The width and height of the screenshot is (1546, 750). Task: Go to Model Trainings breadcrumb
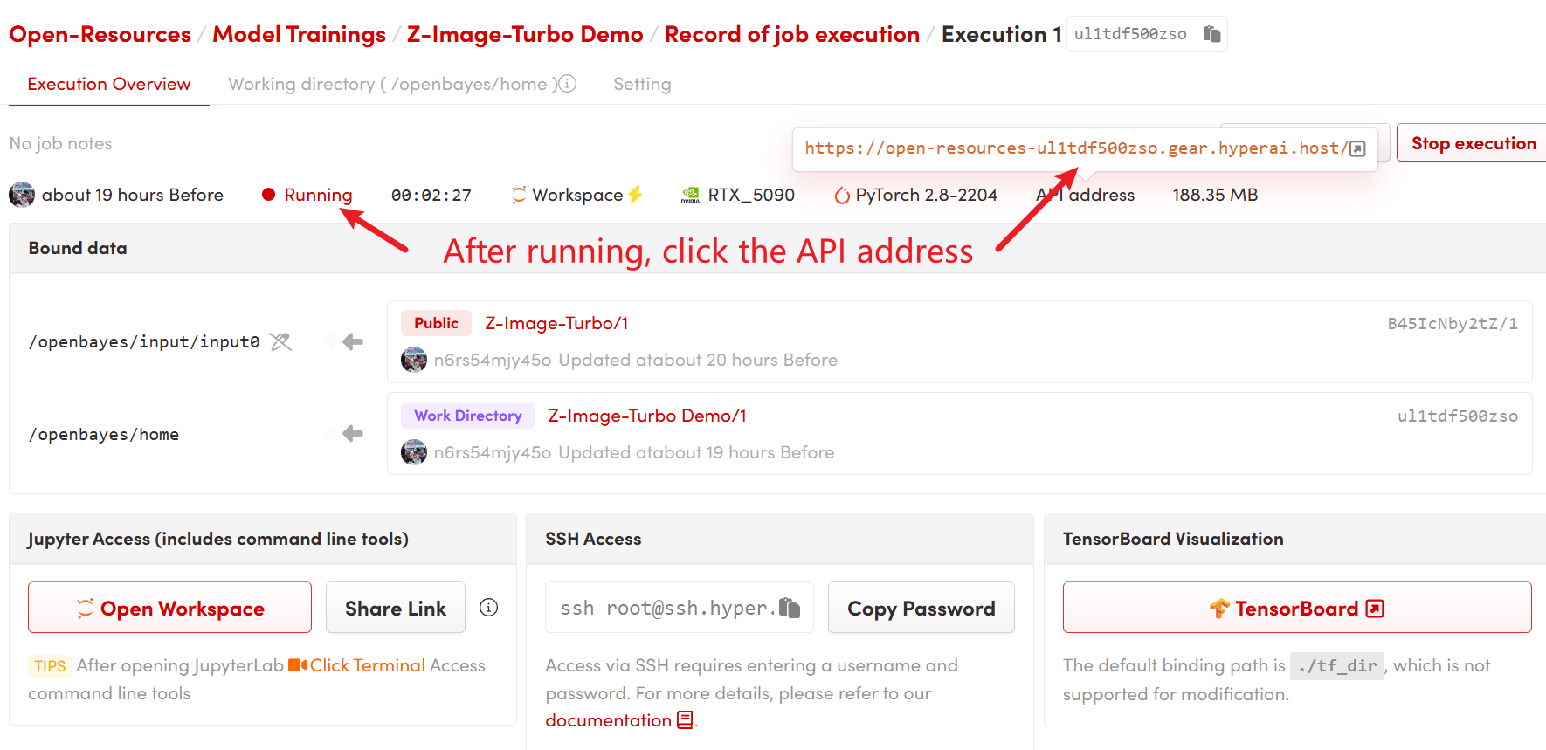coord(299,34)
